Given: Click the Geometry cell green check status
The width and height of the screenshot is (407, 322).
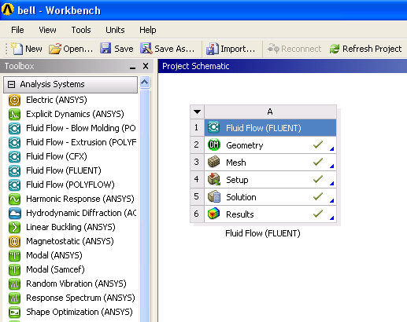Looking at the screenshot, I should tap(318, 145).
